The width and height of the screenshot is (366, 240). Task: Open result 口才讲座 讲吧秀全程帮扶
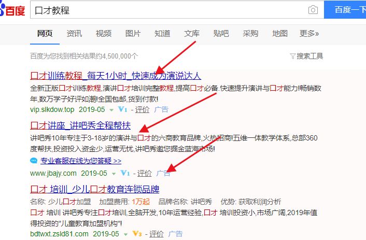pos(80,125)
